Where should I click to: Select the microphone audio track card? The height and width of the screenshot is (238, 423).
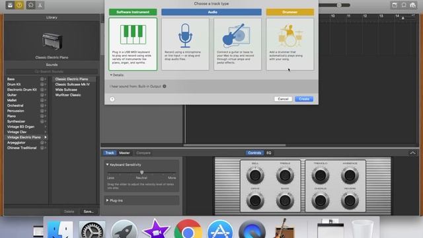[x=185, y=44]
